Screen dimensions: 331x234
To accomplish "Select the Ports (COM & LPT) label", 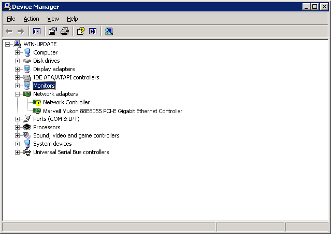I will (56, 119).
